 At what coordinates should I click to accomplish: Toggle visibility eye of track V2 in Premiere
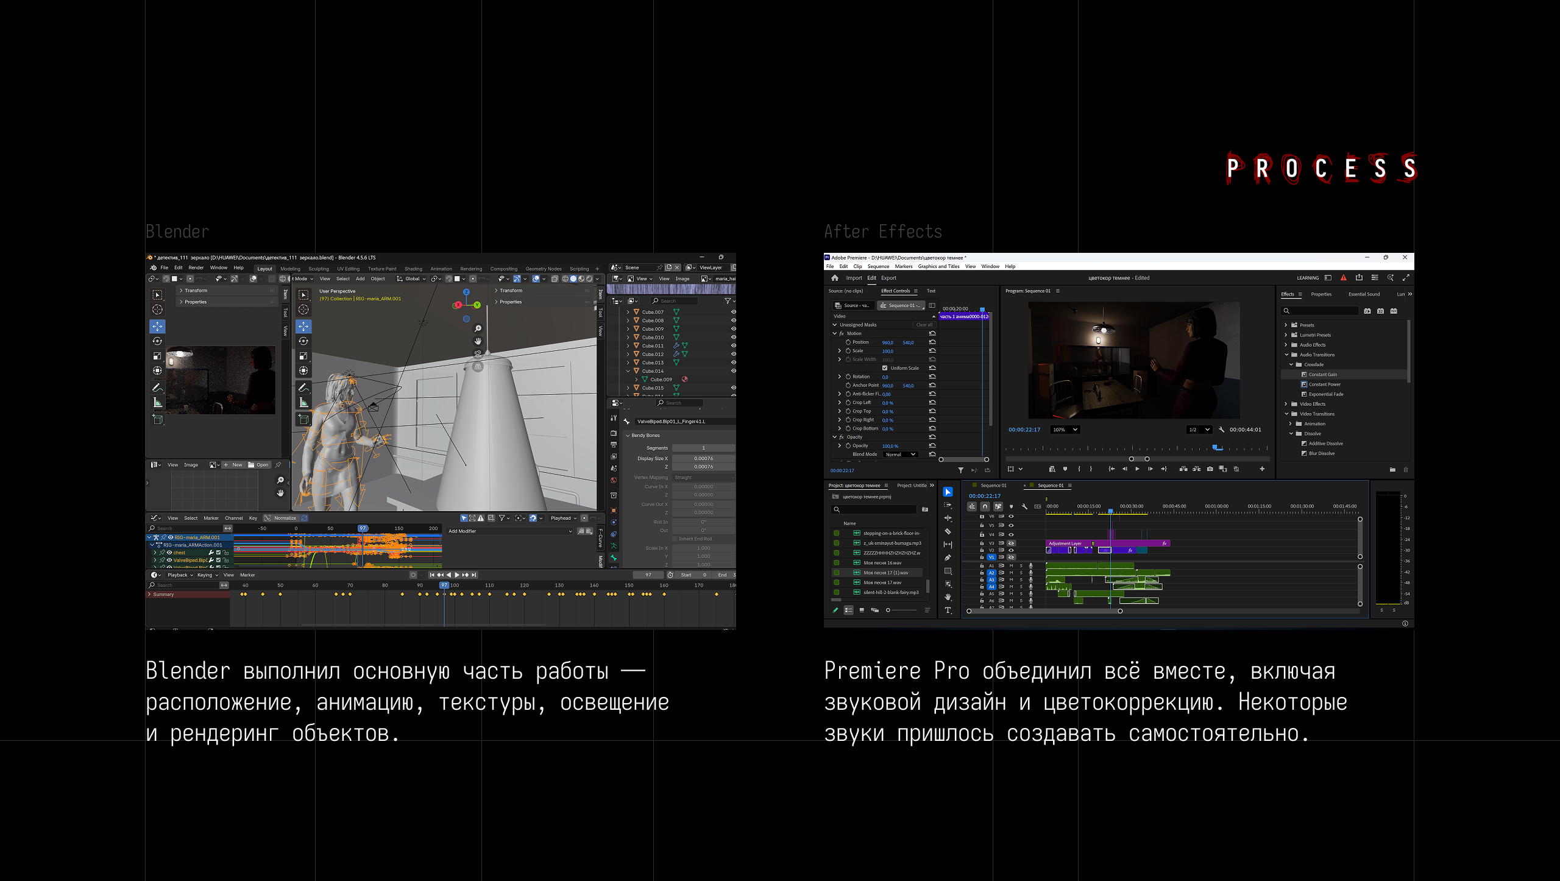coord(1011,550)
